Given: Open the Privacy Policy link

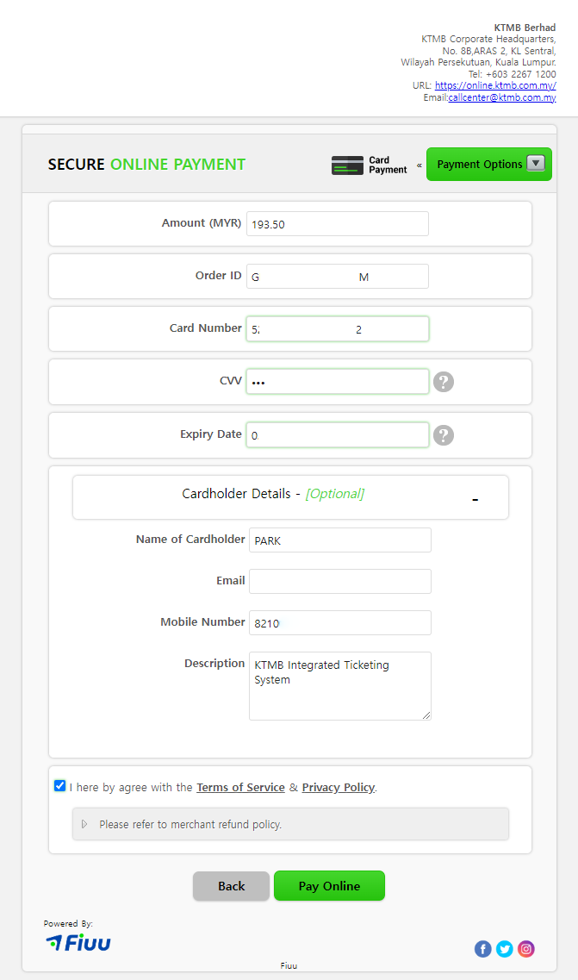Looking at the screenshot, I should click(x=338, y=788).
